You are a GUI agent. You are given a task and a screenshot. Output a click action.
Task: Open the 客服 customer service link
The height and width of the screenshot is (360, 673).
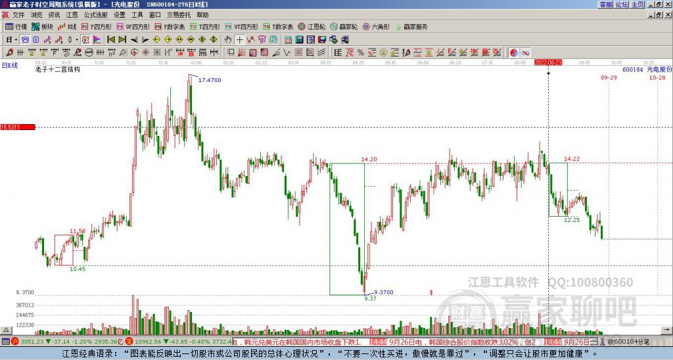pyautogui.click(x=606, y=5)
